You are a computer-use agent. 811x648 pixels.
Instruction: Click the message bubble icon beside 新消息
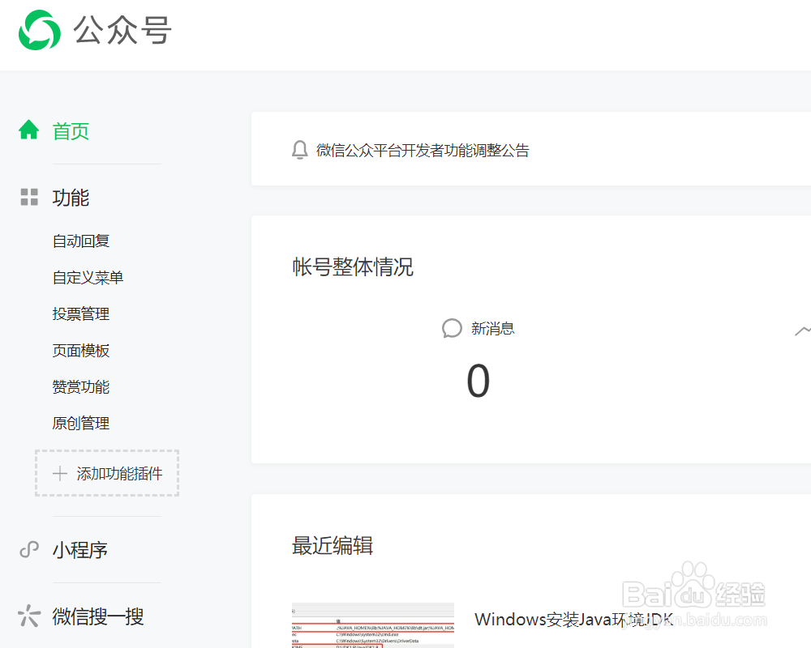[x=452, y=328]
